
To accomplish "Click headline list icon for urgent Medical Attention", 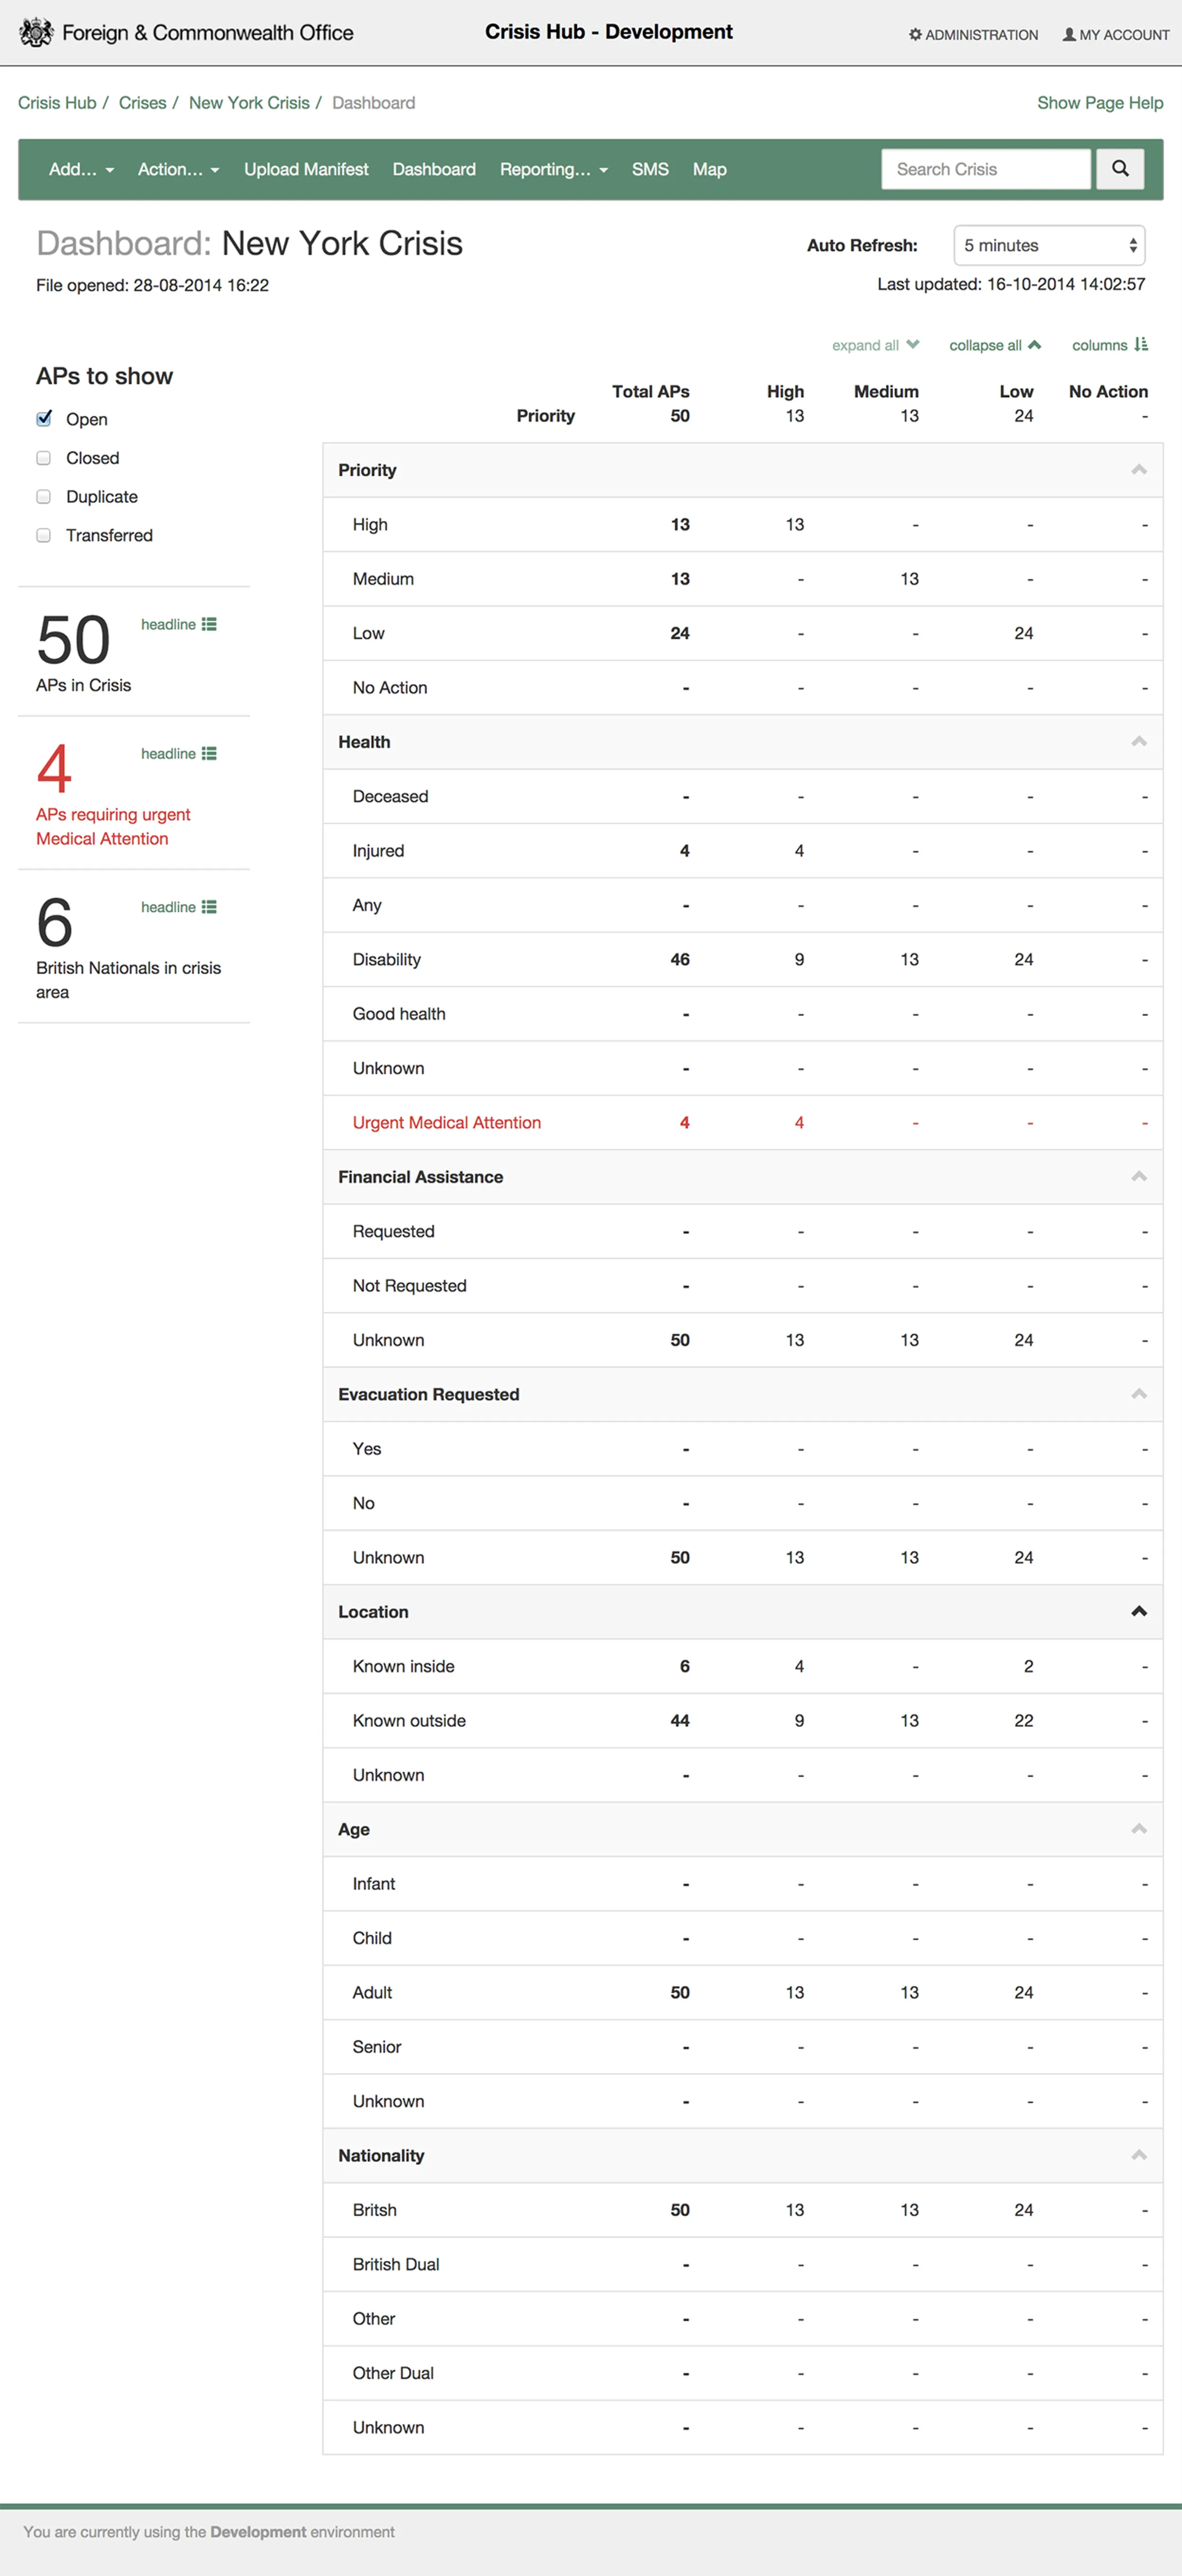I will point(209,754).
